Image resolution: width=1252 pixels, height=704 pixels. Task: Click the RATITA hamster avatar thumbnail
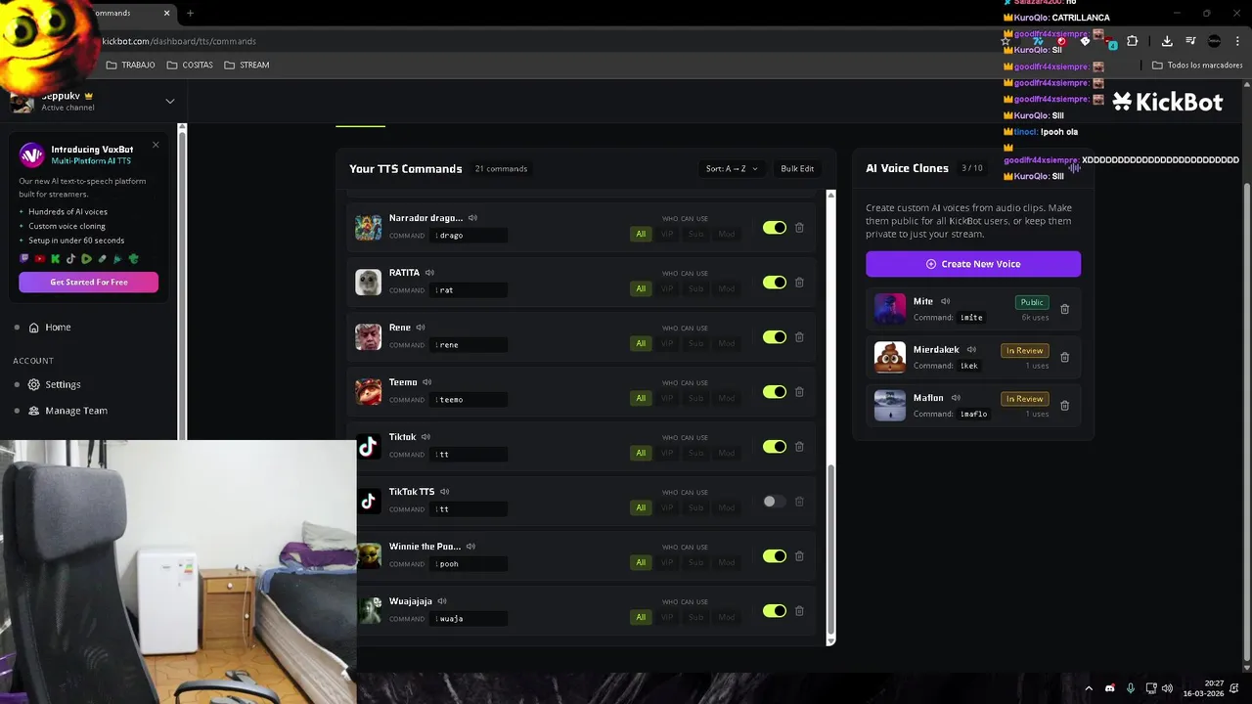click(368, 283)
